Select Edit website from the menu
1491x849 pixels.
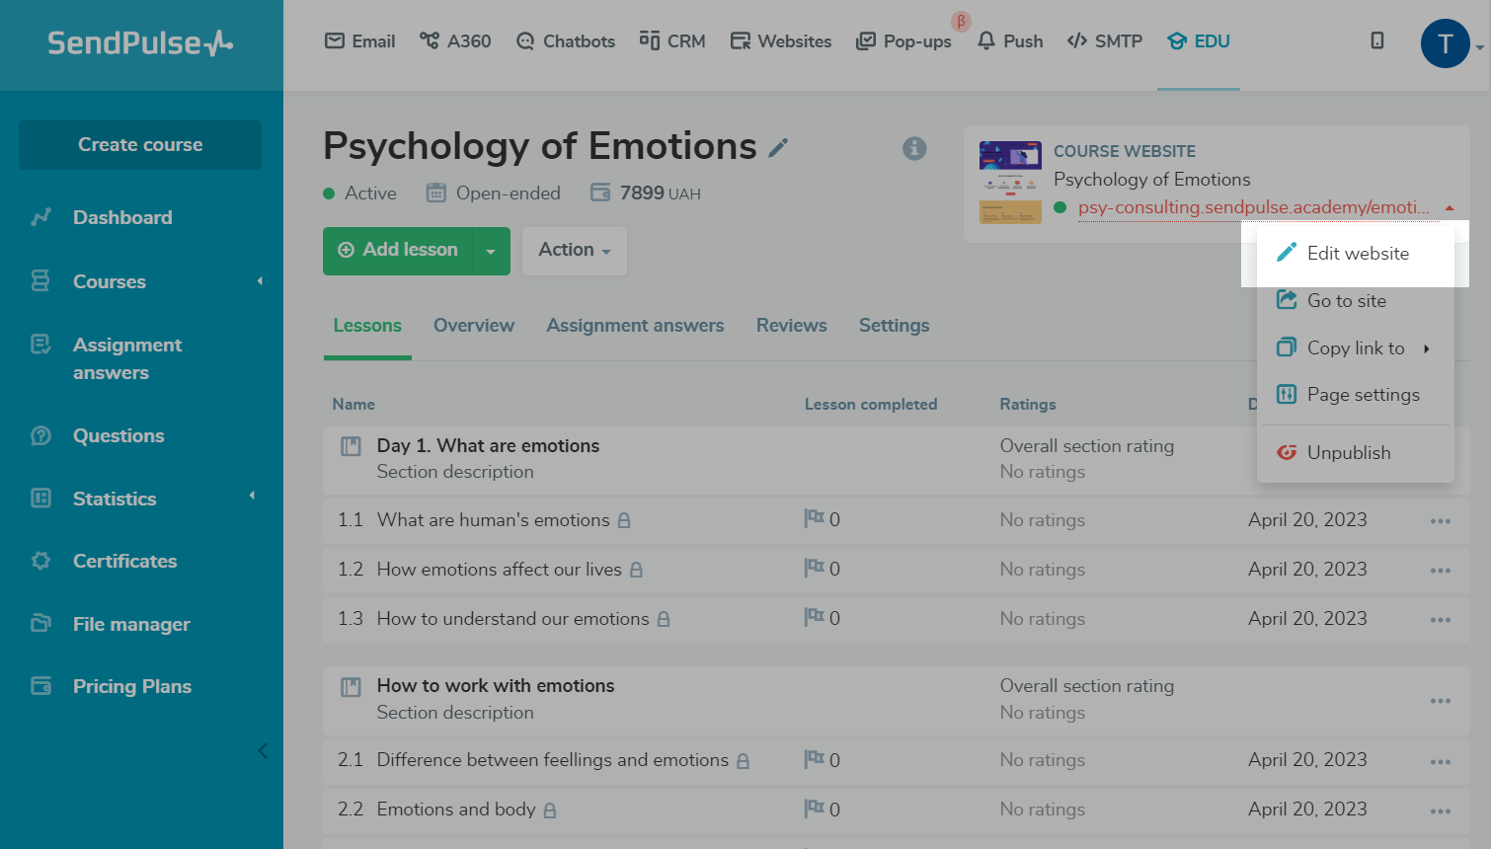(x=1357, y=253)
